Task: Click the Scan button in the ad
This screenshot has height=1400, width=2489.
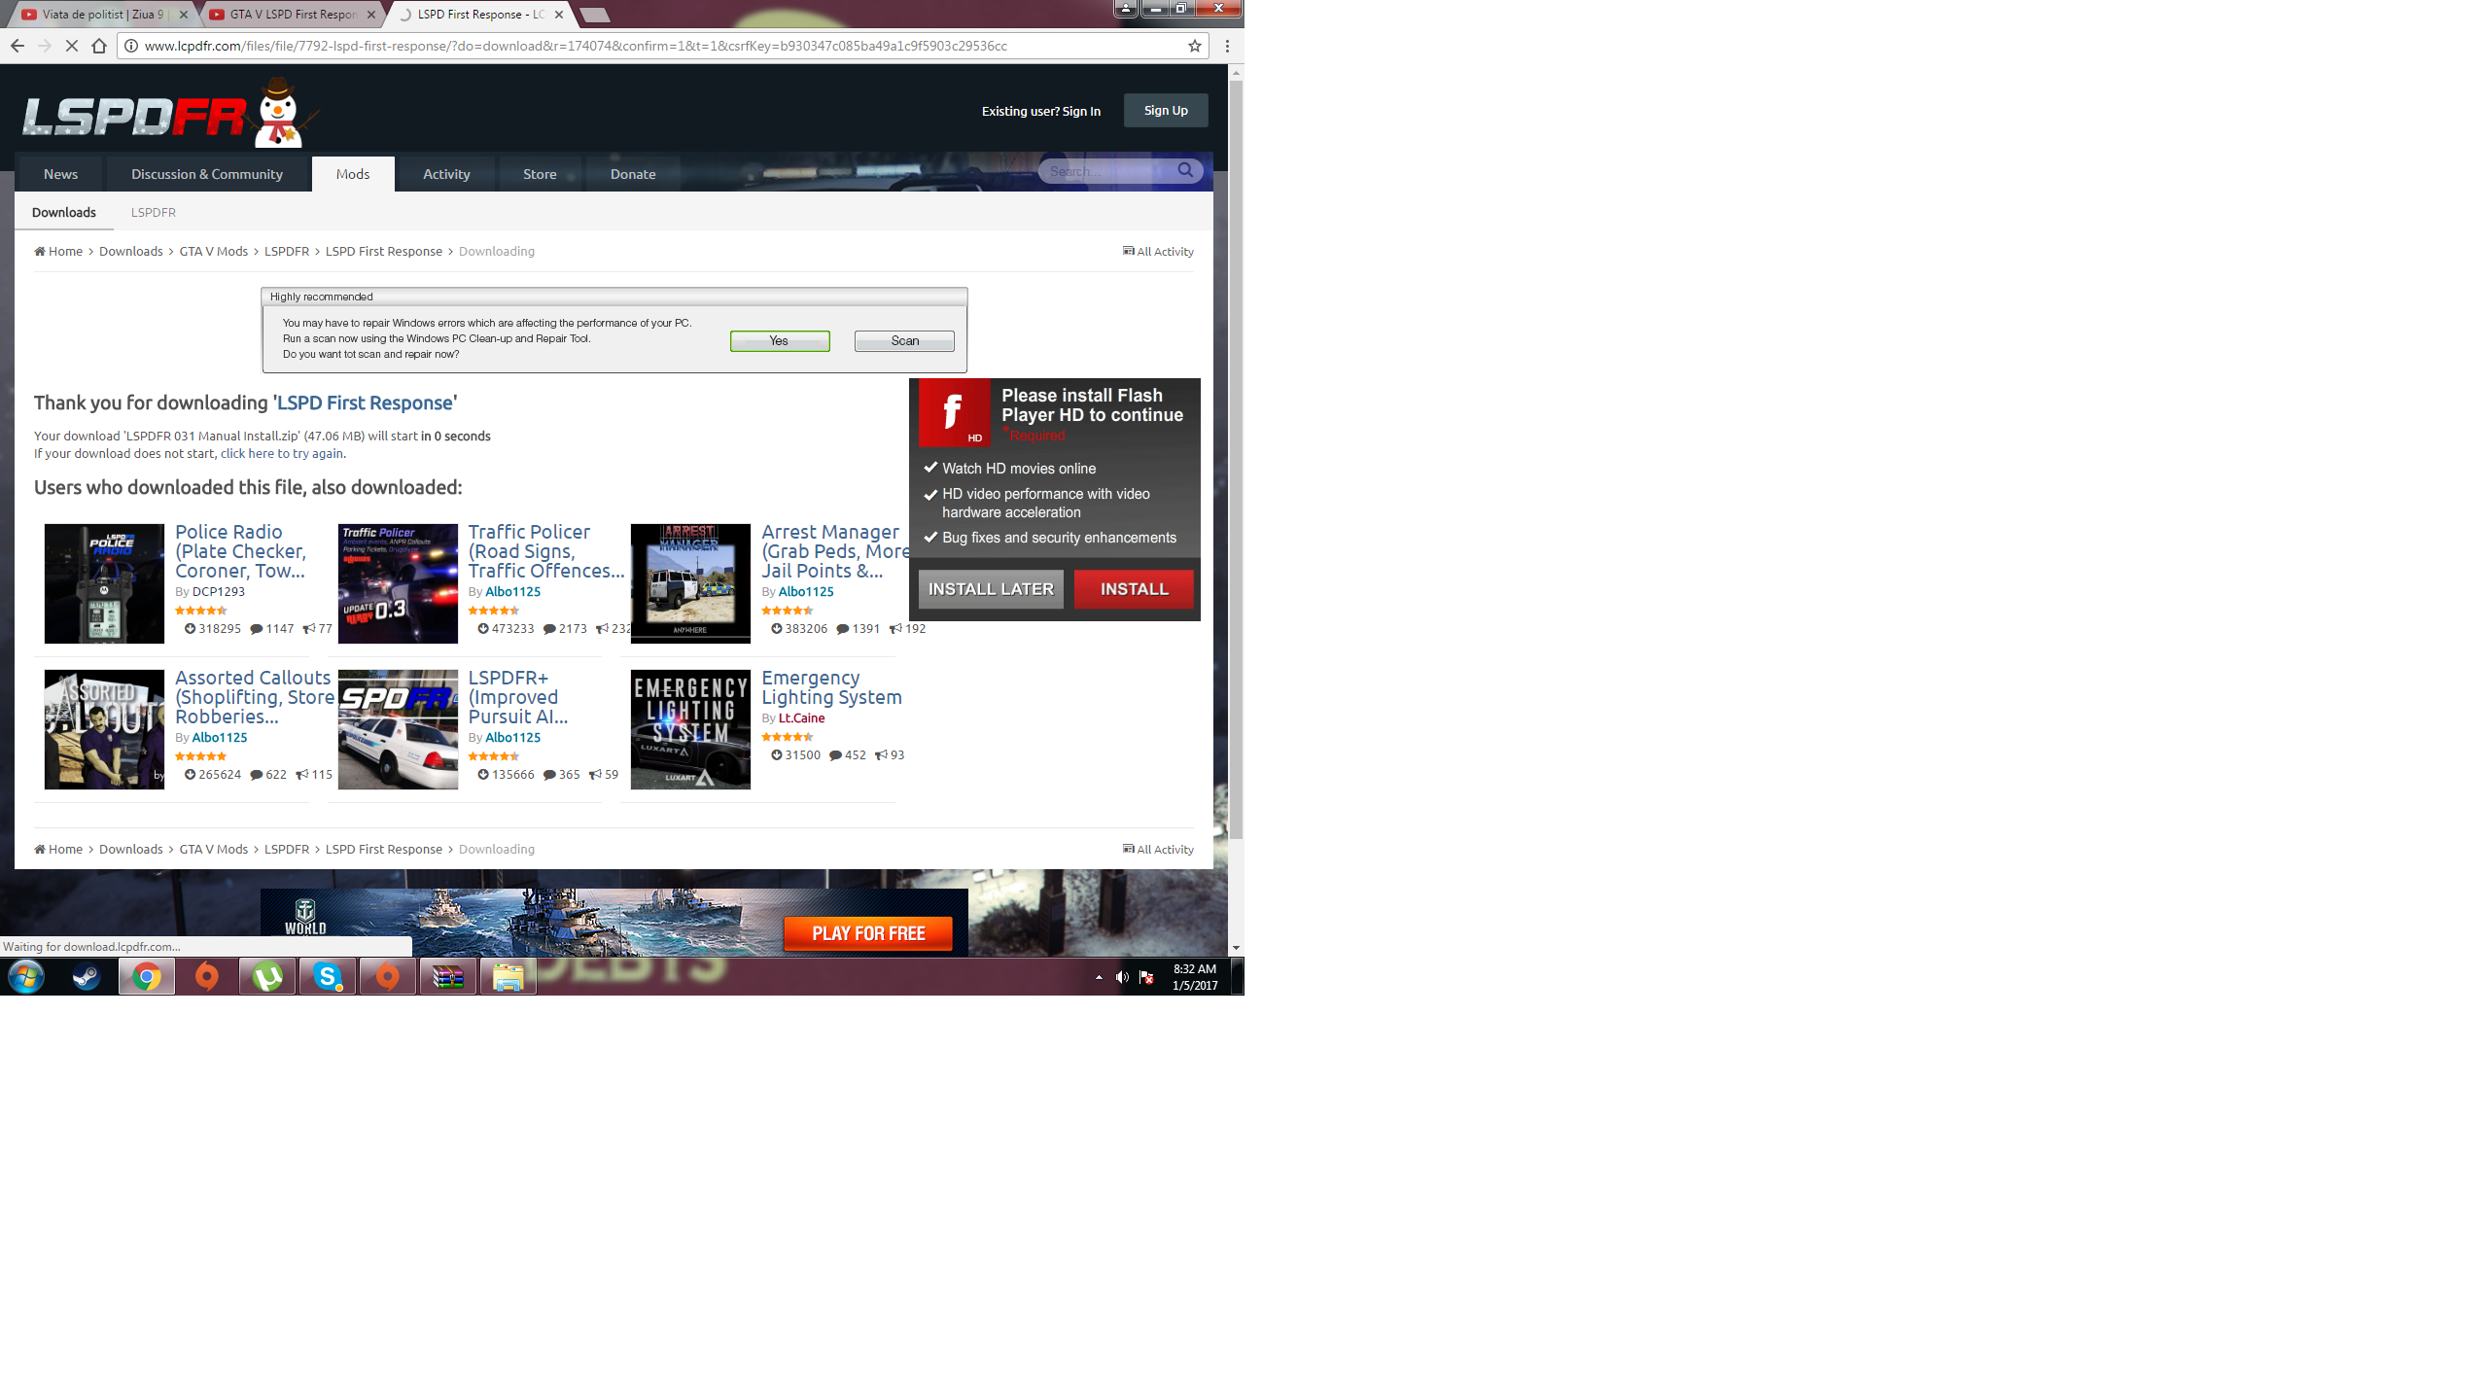Action: pos(903,341)
